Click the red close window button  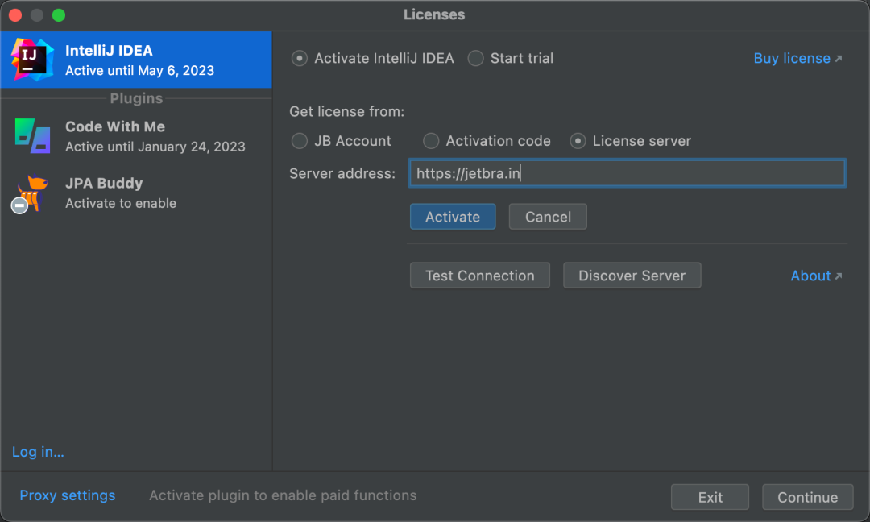point(15,15)
